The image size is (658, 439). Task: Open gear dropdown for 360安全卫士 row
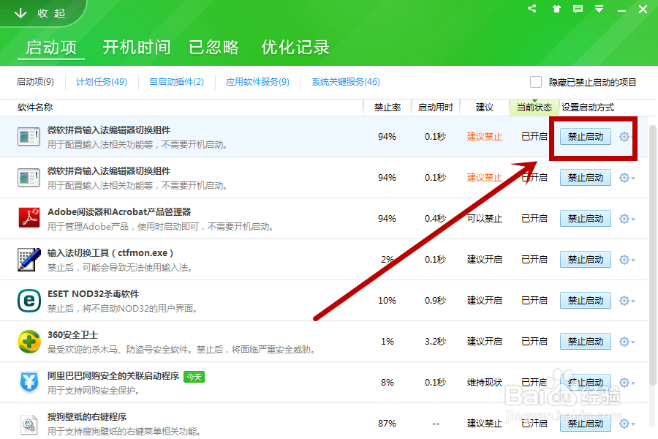[627, 342]
